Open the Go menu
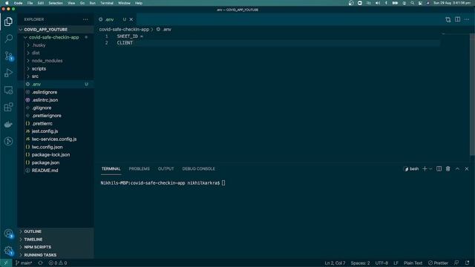This screenshot has height=267, width=475. pos(82,3)
